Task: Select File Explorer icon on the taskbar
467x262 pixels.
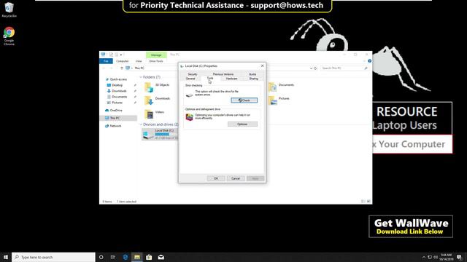Action: coord(137,257)
